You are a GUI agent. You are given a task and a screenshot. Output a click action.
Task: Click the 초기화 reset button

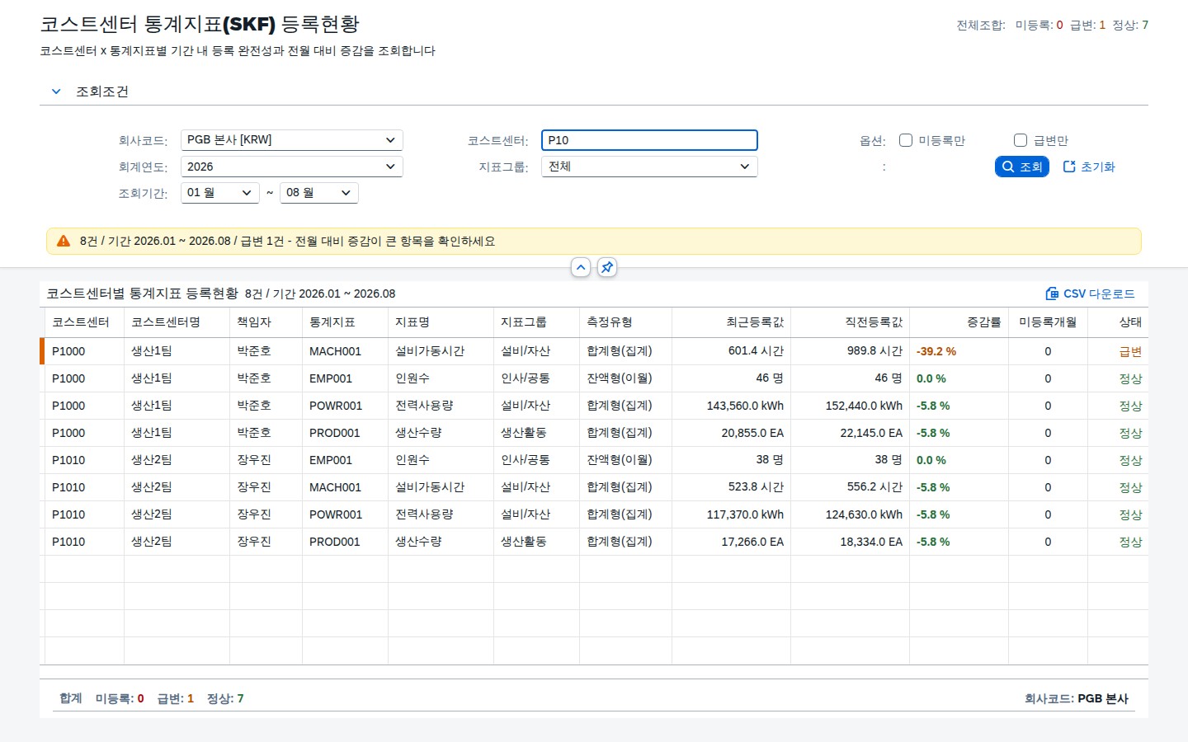[x=1089, y=167]
